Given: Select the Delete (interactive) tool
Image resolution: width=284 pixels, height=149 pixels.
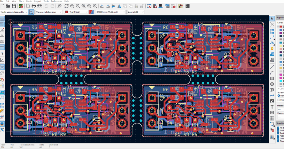Looking at the screenshot, I should pyautogui.click(x=272, y=130).
